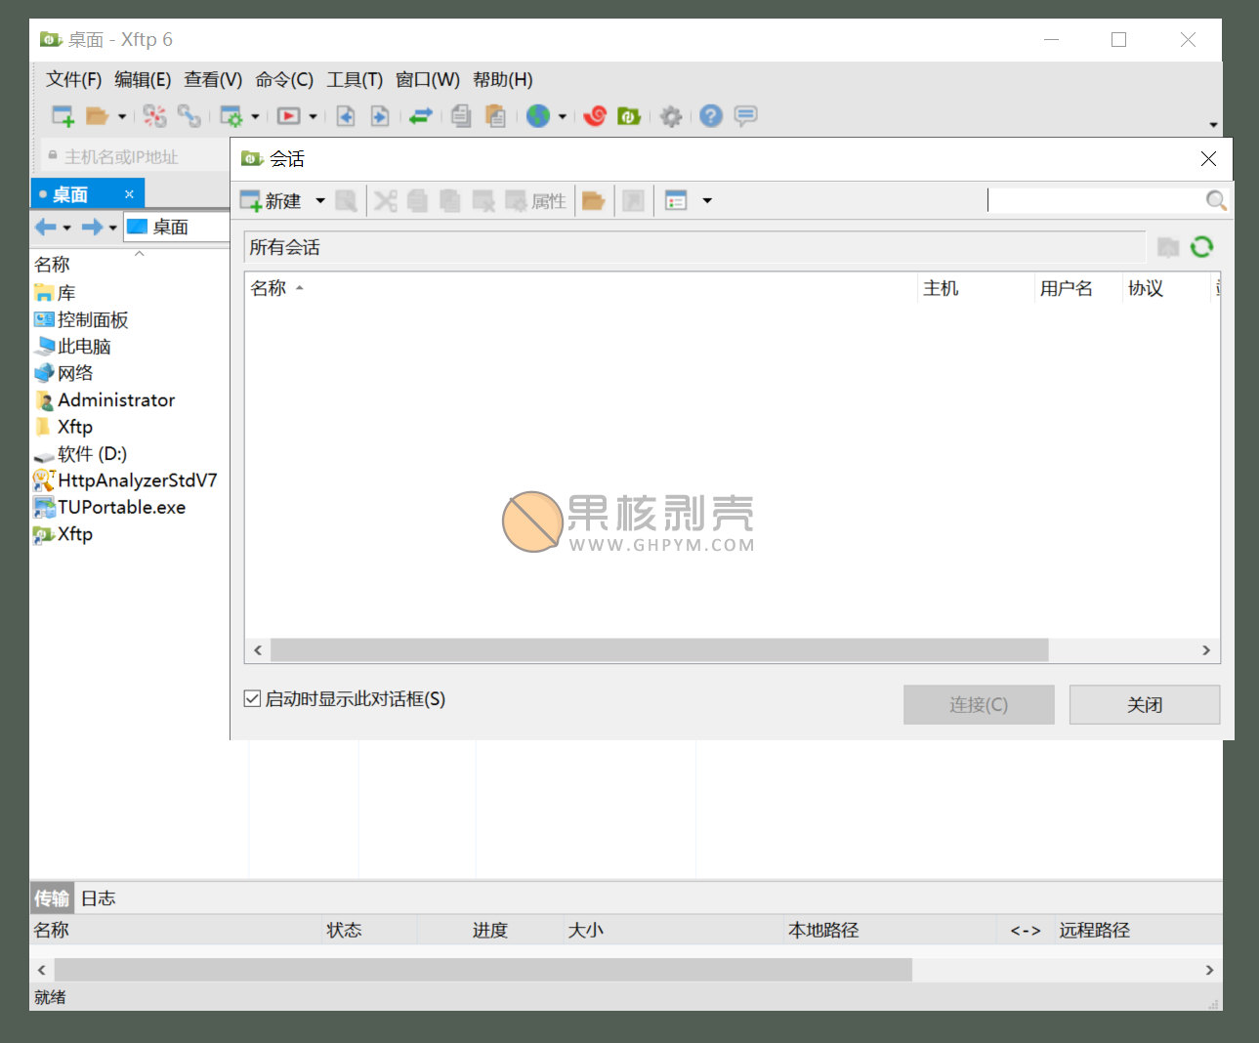The height and width of the screenshot is (1043, 1259).
Task: Click the feedback speech bubble icon
Action: (x=745, y=116)
